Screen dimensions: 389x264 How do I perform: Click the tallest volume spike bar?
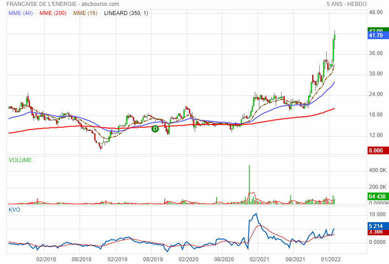click(249, 185)
